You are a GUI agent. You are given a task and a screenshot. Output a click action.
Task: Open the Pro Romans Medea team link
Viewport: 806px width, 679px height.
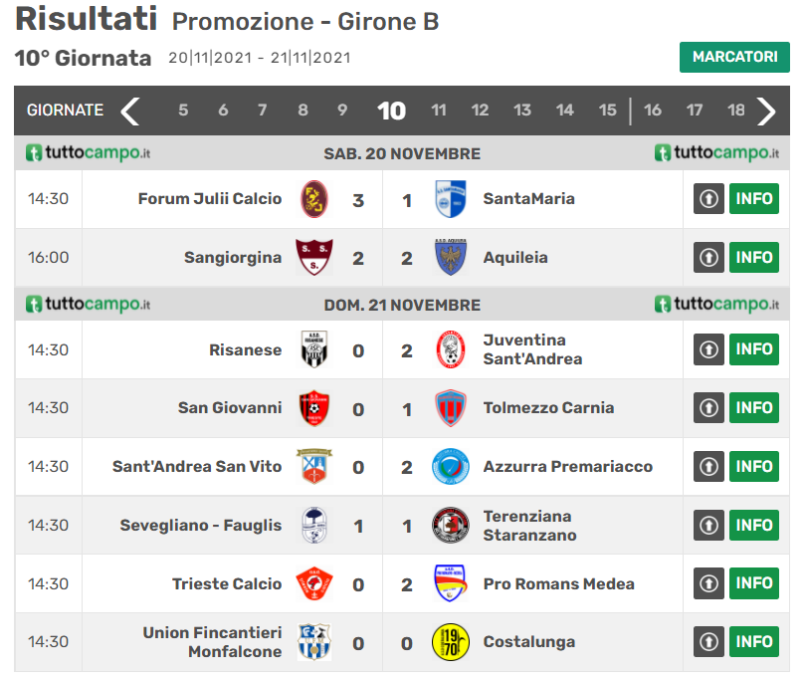(558, 584)
